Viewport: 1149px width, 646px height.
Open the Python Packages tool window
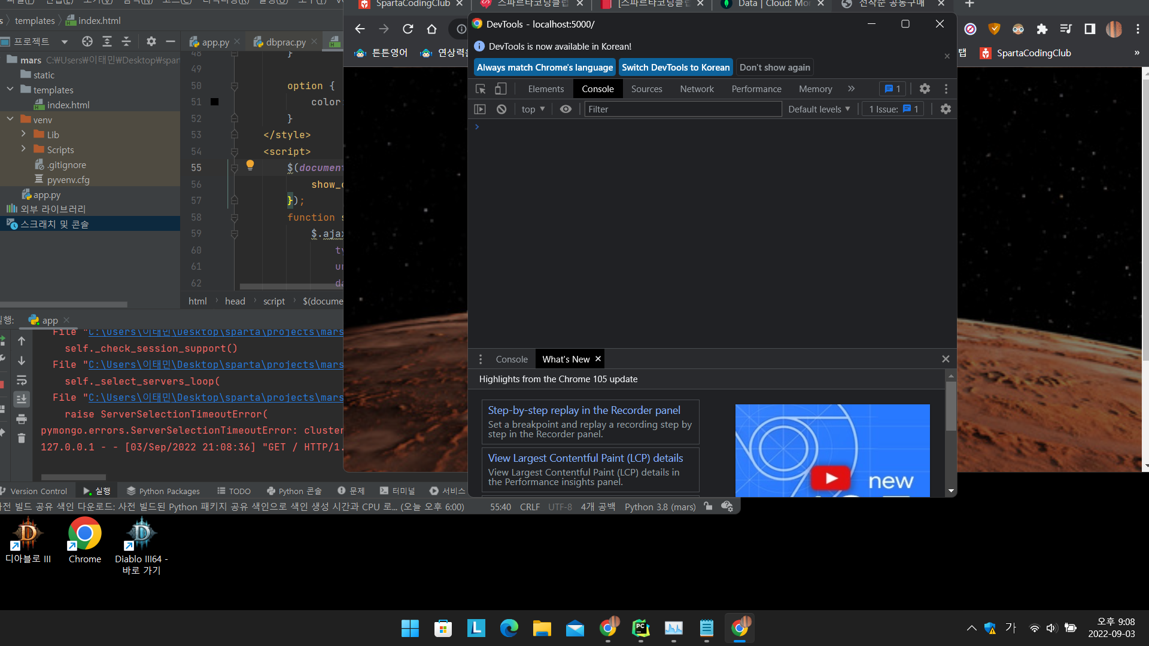pos(163,491)
